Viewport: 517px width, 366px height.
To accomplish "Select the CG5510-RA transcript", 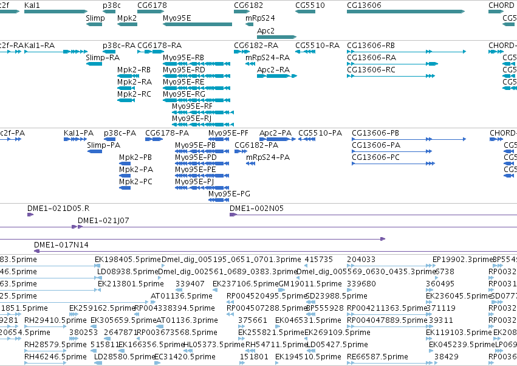I will click(306, 52).
